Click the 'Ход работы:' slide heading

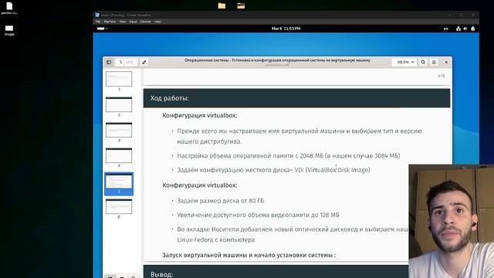click(x=169, y=98)
